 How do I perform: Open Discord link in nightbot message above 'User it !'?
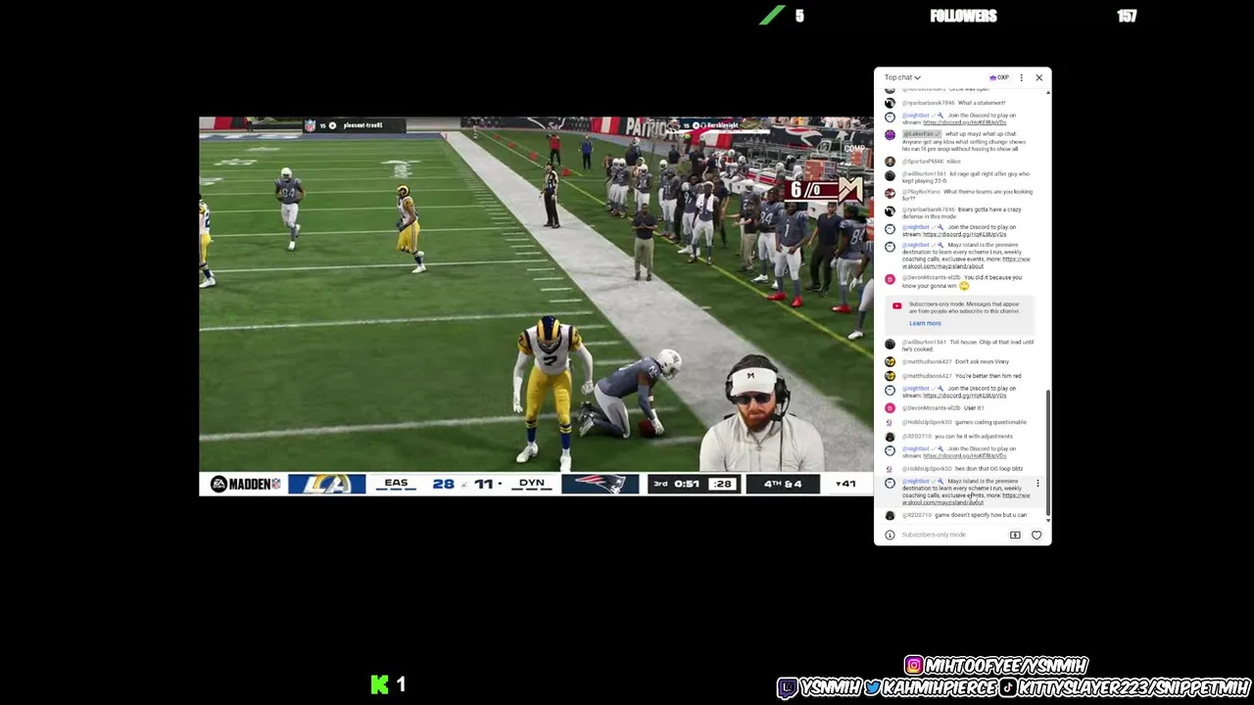click(964, 396)
